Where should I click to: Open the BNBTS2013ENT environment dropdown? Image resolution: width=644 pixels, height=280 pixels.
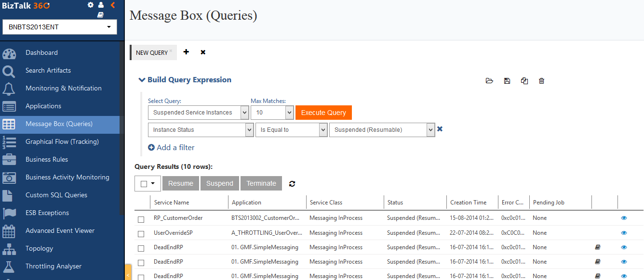pos(60,27)
